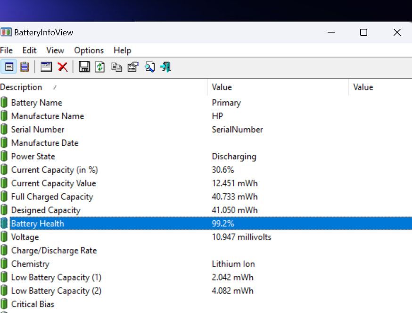Click the first Value column header
Image resolution: width=412 pixels, height=313 pixels.
[222, 87]
